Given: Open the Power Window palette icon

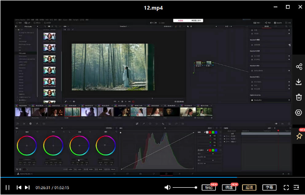Looking at the screenshot, I should click(150, 124).
